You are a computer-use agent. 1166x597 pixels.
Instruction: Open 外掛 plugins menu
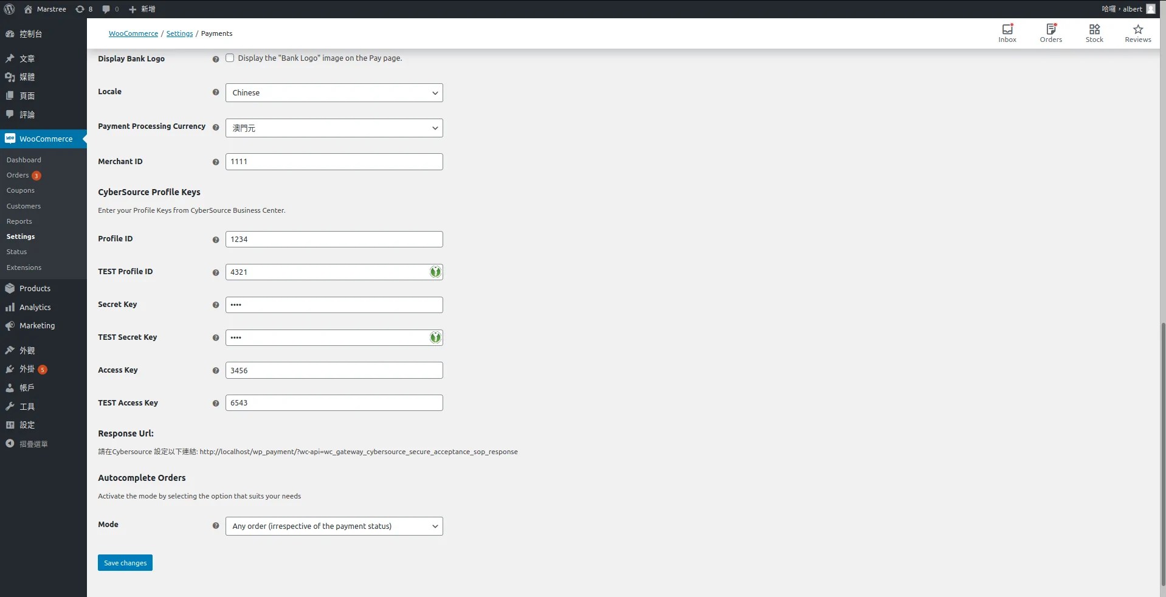click(43, 369)
